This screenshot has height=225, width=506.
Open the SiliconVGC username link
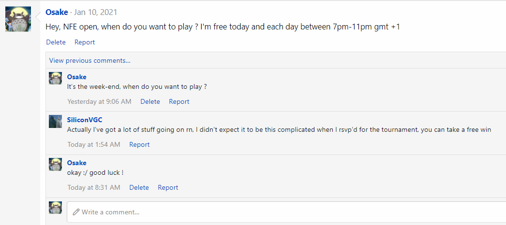point(85,120)
